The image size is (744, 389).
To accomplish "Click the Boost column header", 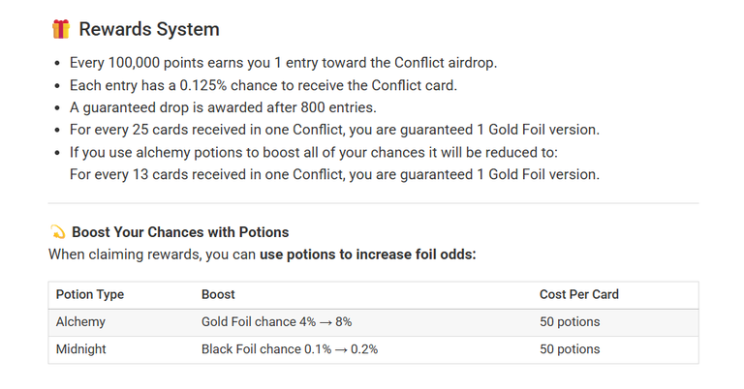I will pyautogui.click(x=218, y=295).
